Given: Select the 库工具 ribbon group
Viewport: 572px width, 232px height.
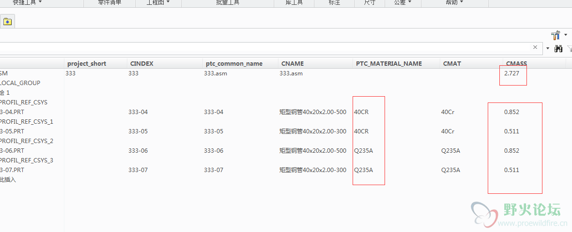Looking at the screenshot, I should 294,2.
